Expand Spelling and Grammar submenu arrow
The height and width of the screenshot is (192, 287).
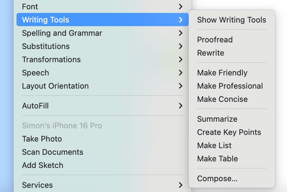tap(181, 33)
